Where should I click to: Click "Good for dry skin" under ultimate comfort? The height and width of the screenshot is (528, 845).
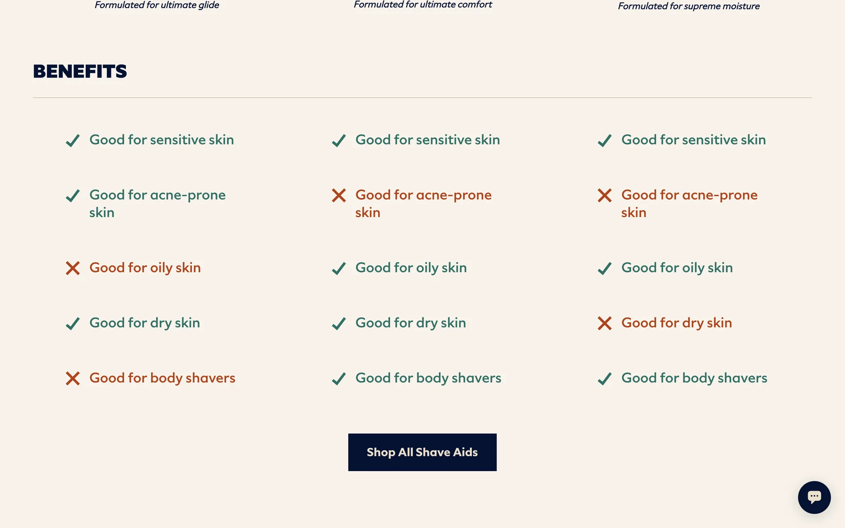410,323
